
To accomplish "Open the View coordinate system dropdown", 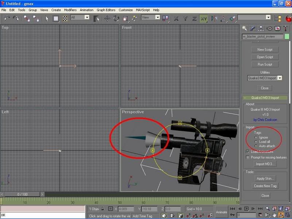I will (x=158, y=17).
